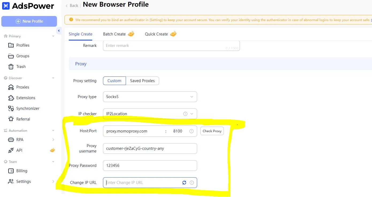Open the Extensions page in sidebar
372x197 pixels.
(x=26, y=98)
